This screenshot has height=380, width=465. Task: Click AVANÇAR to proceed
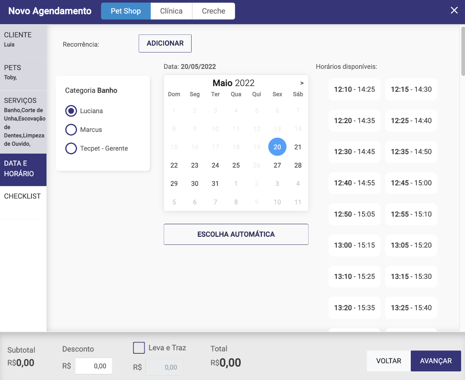436,361
